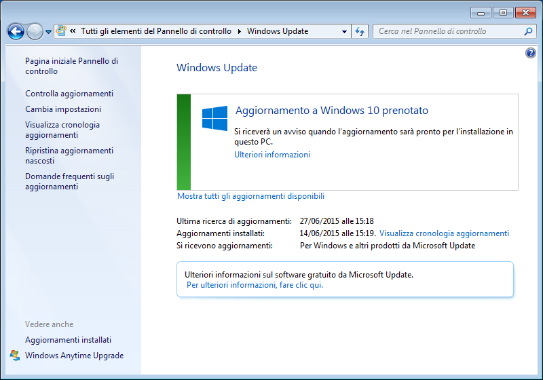This screenshot has height=380, width=543.
Task: Select 'Controlla aggiornamenti' in the sidebar
Action: click(x=69, y=94)
